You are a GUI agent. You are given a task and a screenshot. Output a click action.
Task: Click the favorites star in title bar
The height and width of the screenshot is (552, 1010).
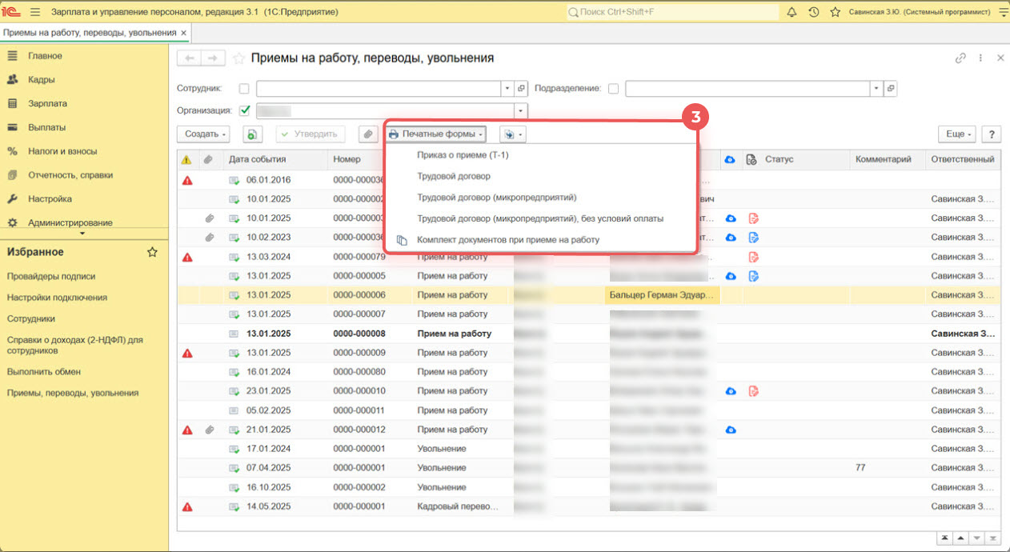tap(835, 12)
